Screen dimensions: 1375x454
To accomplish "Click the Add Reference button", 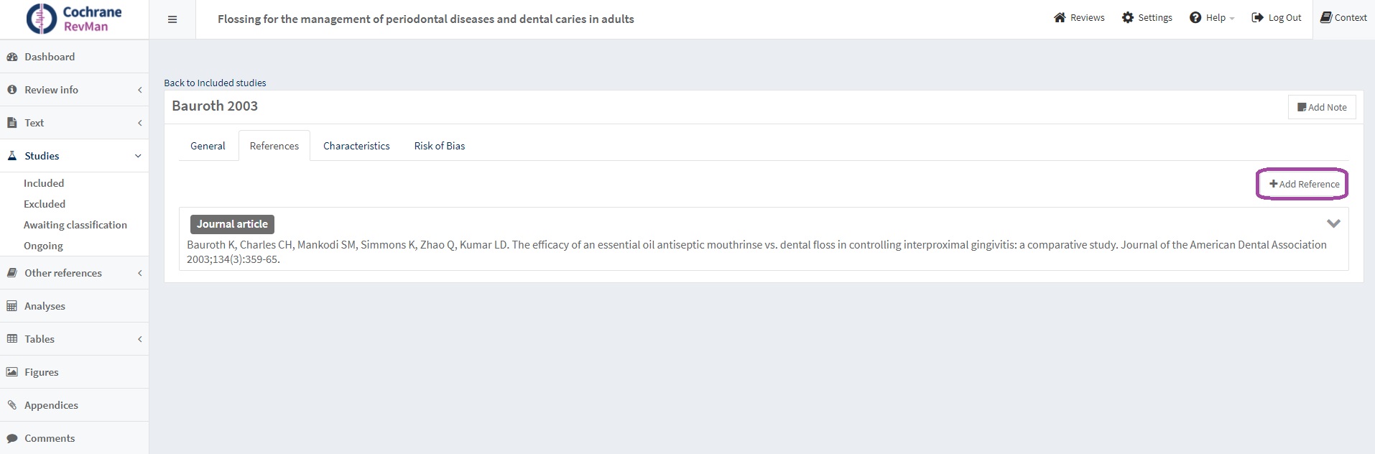I will 1303,184.
